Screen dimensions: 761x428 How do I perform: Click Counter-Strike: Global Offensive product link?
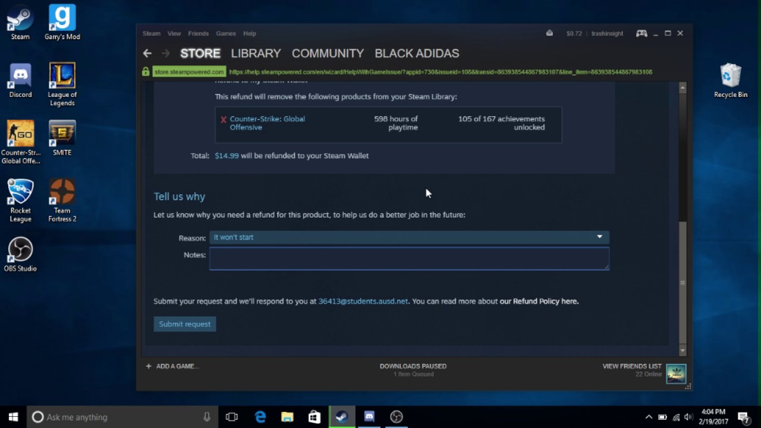pos(268,123)
